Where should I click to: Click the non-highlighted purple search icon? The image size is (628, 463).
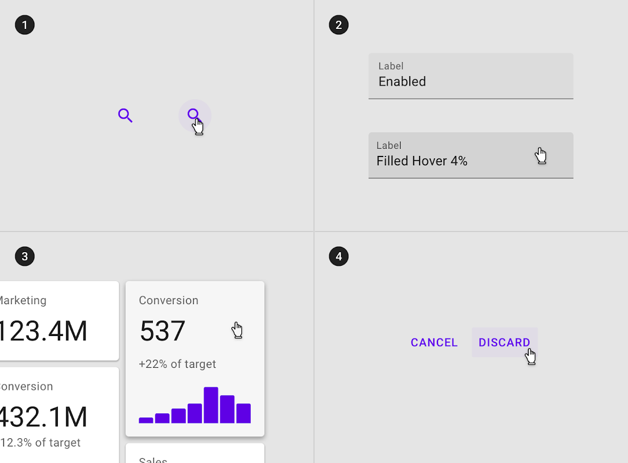[x=125, y=115]
